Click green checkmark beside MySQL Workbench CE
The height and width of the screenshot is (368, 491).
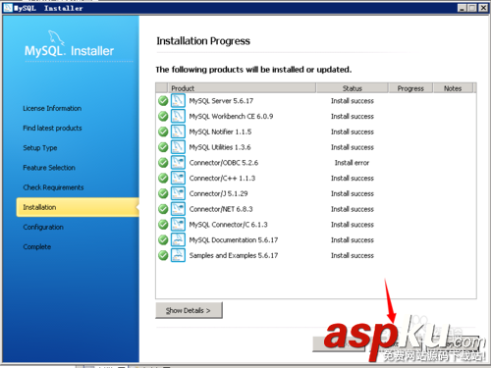(163, 116)
